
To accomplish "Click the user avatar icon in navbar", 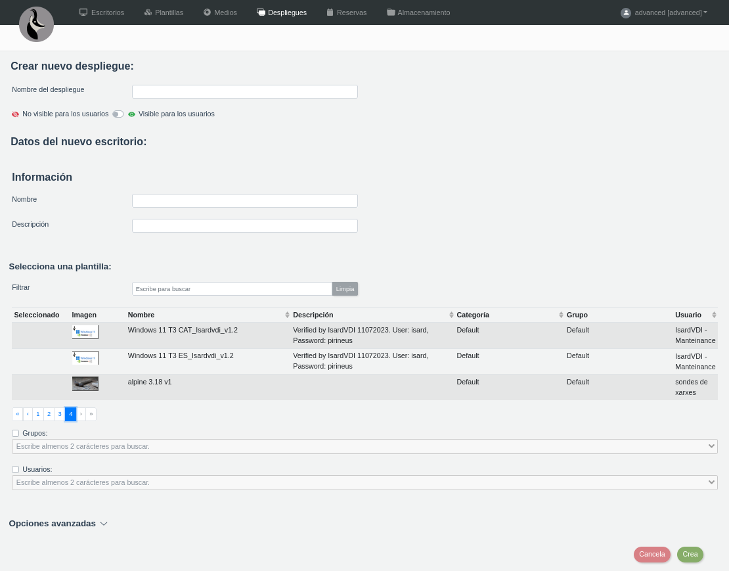I will coord(625,12).
